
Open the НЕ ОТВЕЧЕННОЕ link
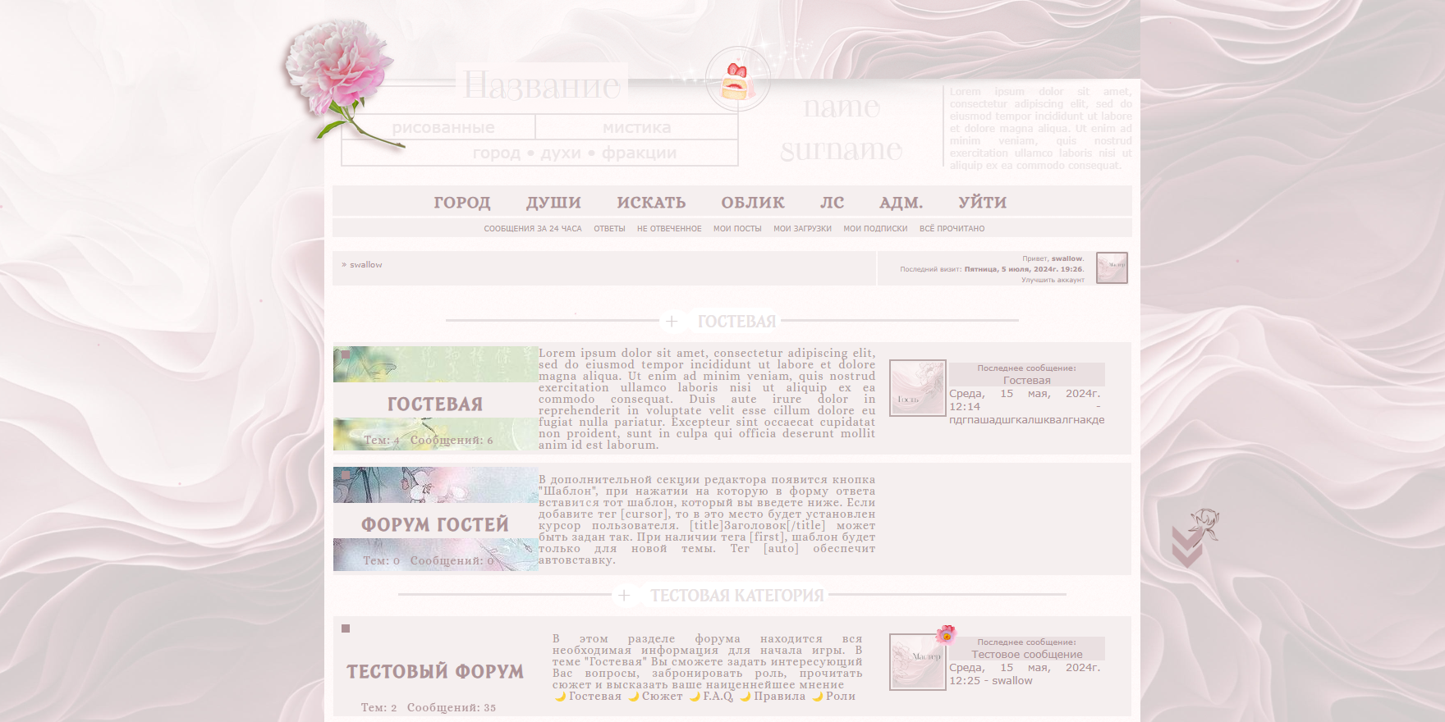[x=669, y=229]
